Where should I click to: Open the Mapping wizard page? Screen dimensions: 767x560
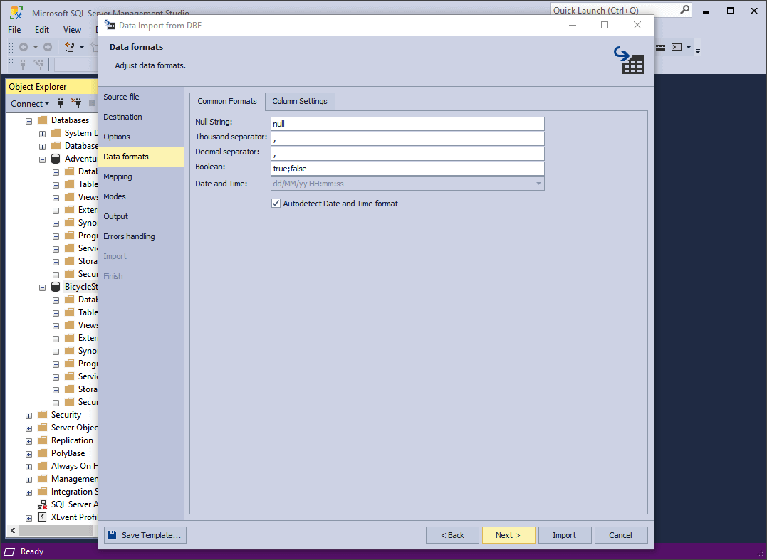pyautogui.click(x=118, y=176)
